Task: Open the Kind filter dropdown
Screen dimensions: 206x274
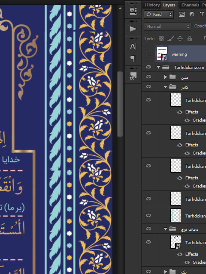Action: (x=159, y=14)
